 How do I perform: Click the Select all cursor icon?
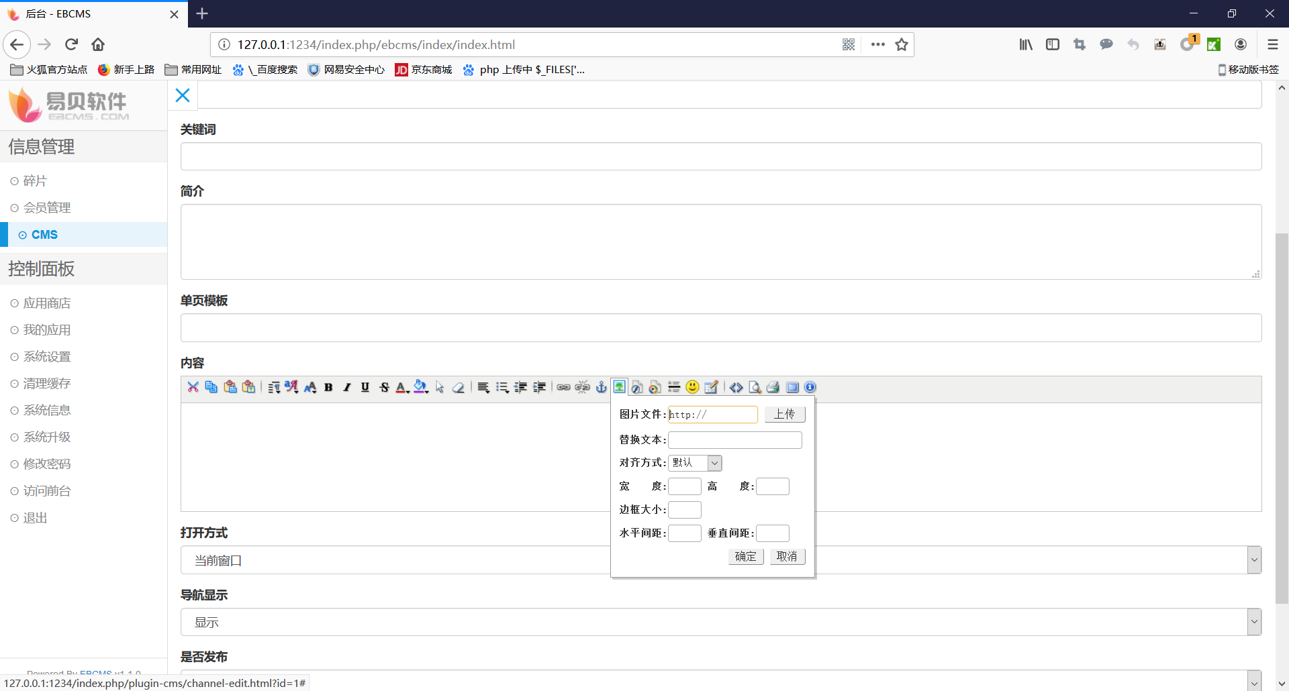coord(440,387)
